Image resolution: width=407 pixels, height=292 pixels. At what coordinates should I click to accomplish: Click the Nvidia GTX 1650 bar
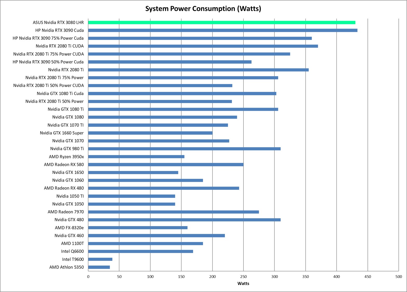click(133, 173)
